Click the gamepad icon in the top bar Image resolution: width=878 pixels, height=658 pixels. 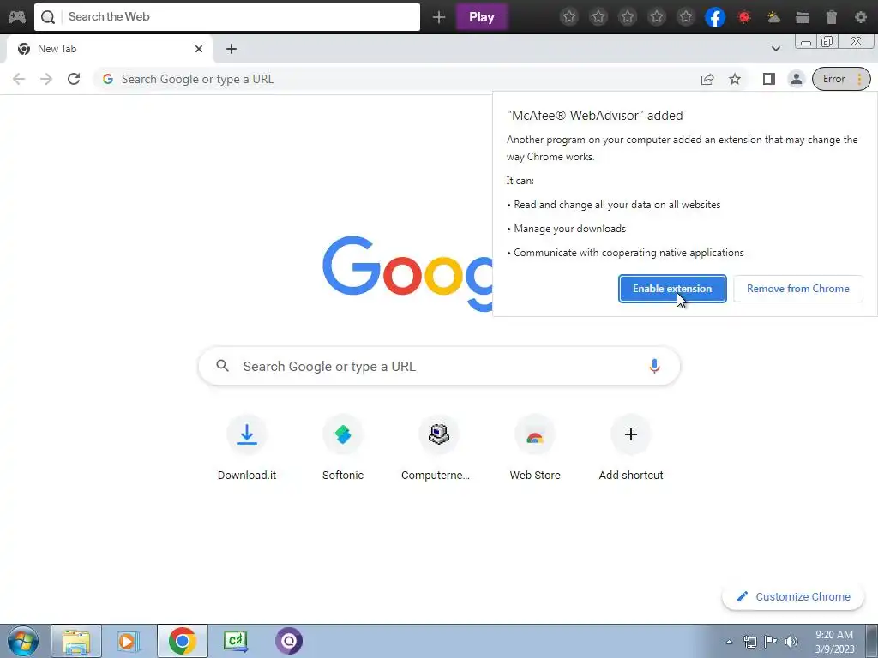coord(17,17)
